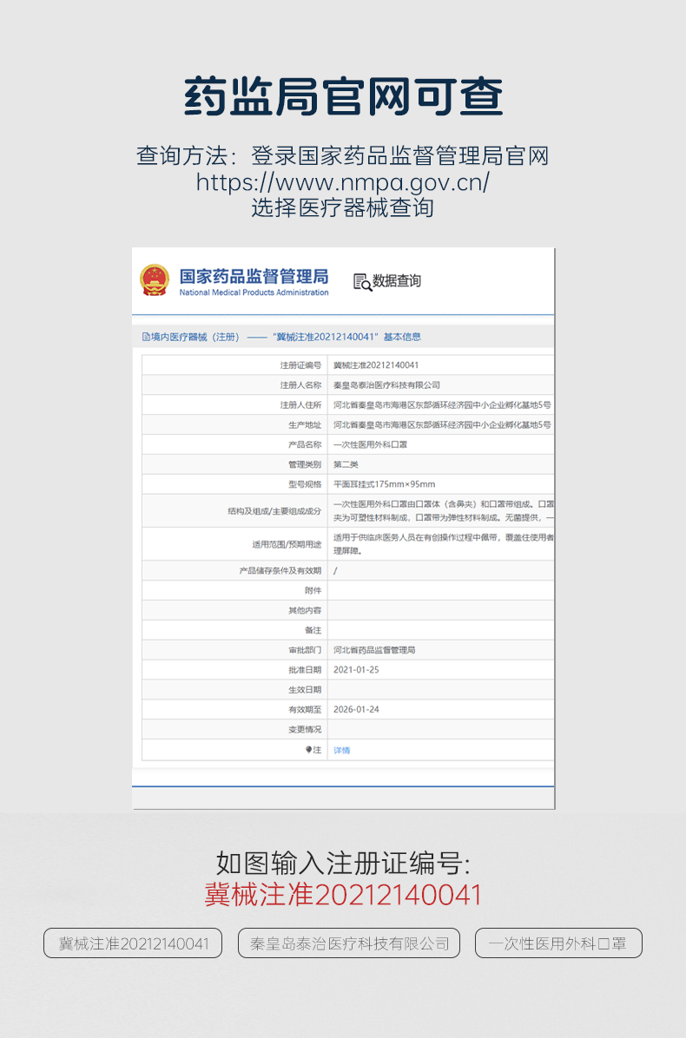Click the 秦皇岛泰治医疗科技有限公司 rounded tag
The height and width of the screenshot is (1038, 686).
coord(349,943)
